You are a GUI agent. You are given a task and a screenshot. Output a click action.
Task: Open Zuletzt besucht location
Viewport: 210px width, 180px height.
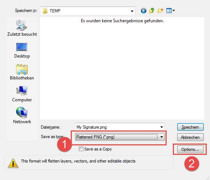click(x=22, y=28)
